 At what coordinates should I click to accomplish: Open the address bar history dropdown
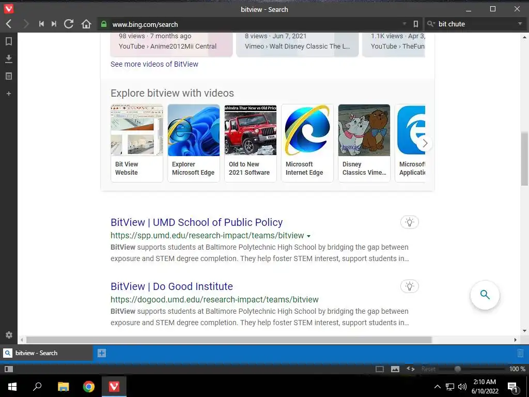404,24
